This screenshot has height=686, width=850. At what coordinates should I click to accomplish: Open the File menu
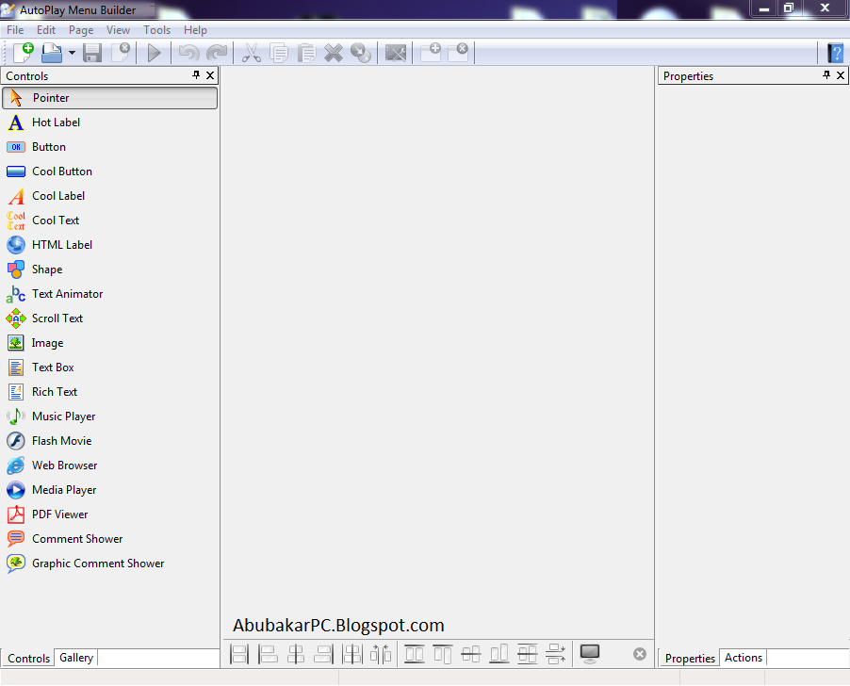coord(15,29)
